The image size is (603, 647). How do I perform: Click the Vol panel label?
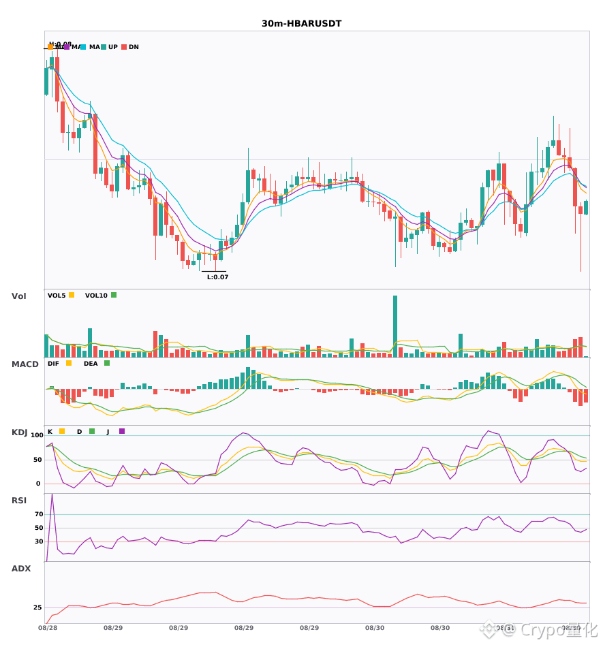click(18, 296)
